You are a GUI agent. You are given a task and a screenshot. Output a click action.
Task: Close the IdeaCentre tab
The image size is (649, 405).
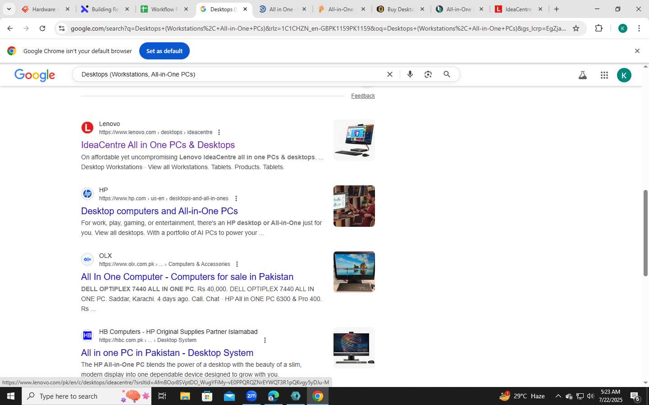540,9
